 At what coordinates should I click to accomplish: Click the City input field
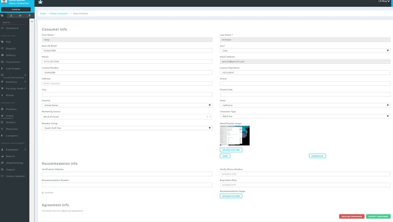[x=127, y=94]
